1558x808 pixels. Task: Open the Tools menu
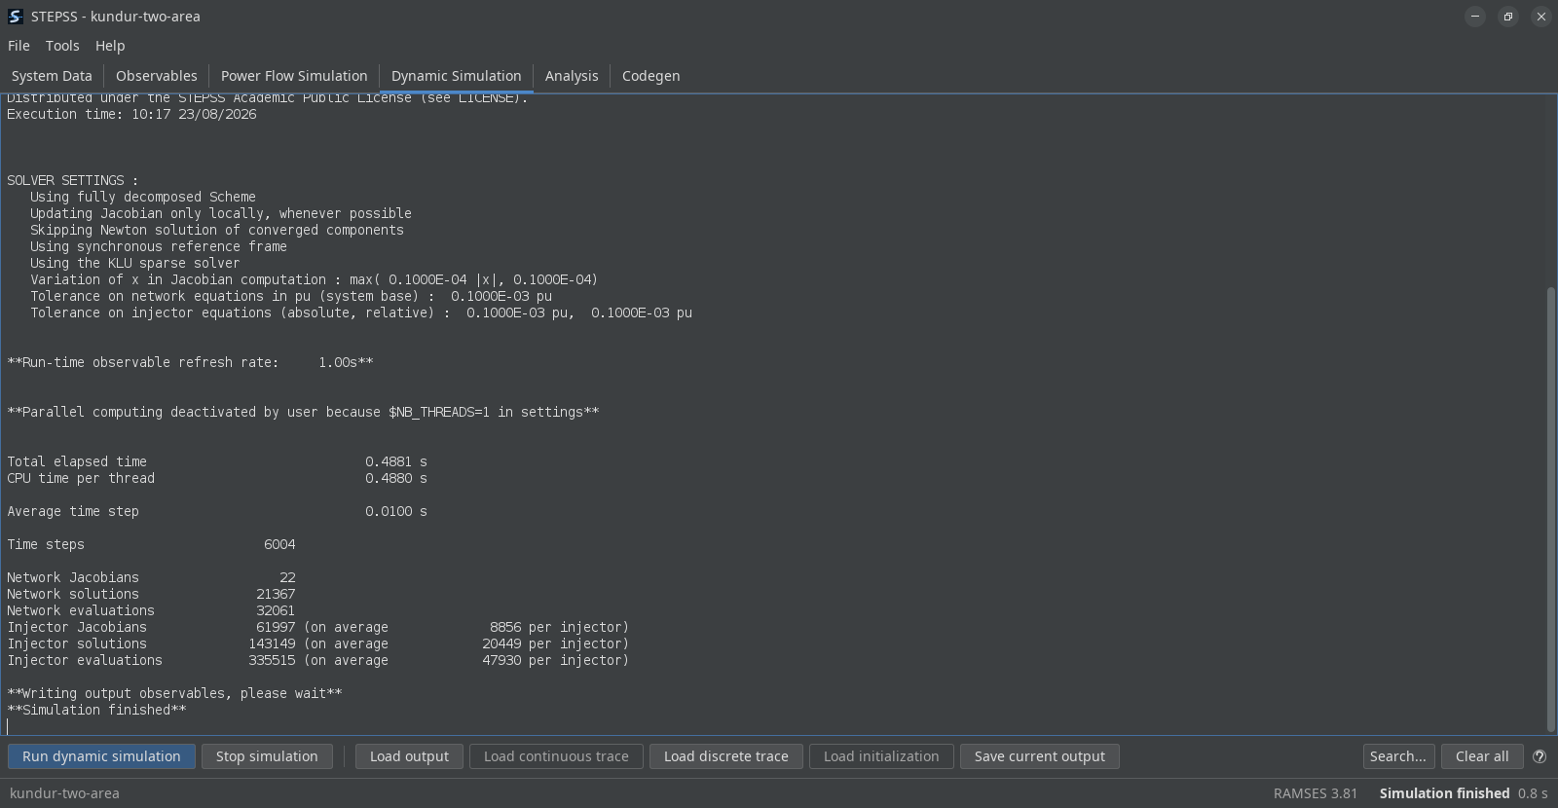[62, 46]
